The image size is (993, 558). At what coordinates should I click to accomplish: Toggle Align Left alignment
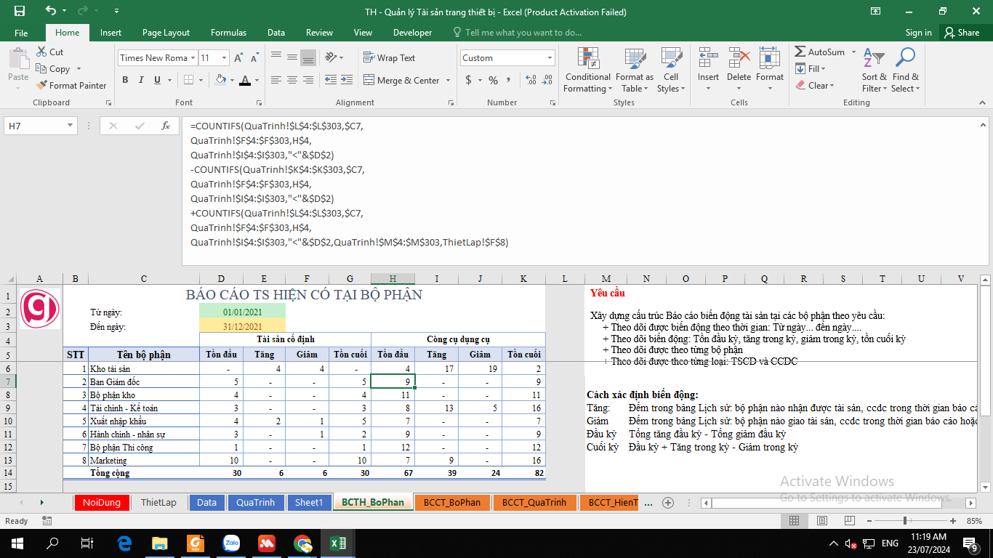(276, 80)
